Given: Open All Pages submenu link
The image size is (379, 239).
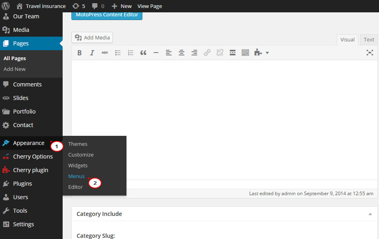Looking at the screenshot, I should click(x=14, y=59).
